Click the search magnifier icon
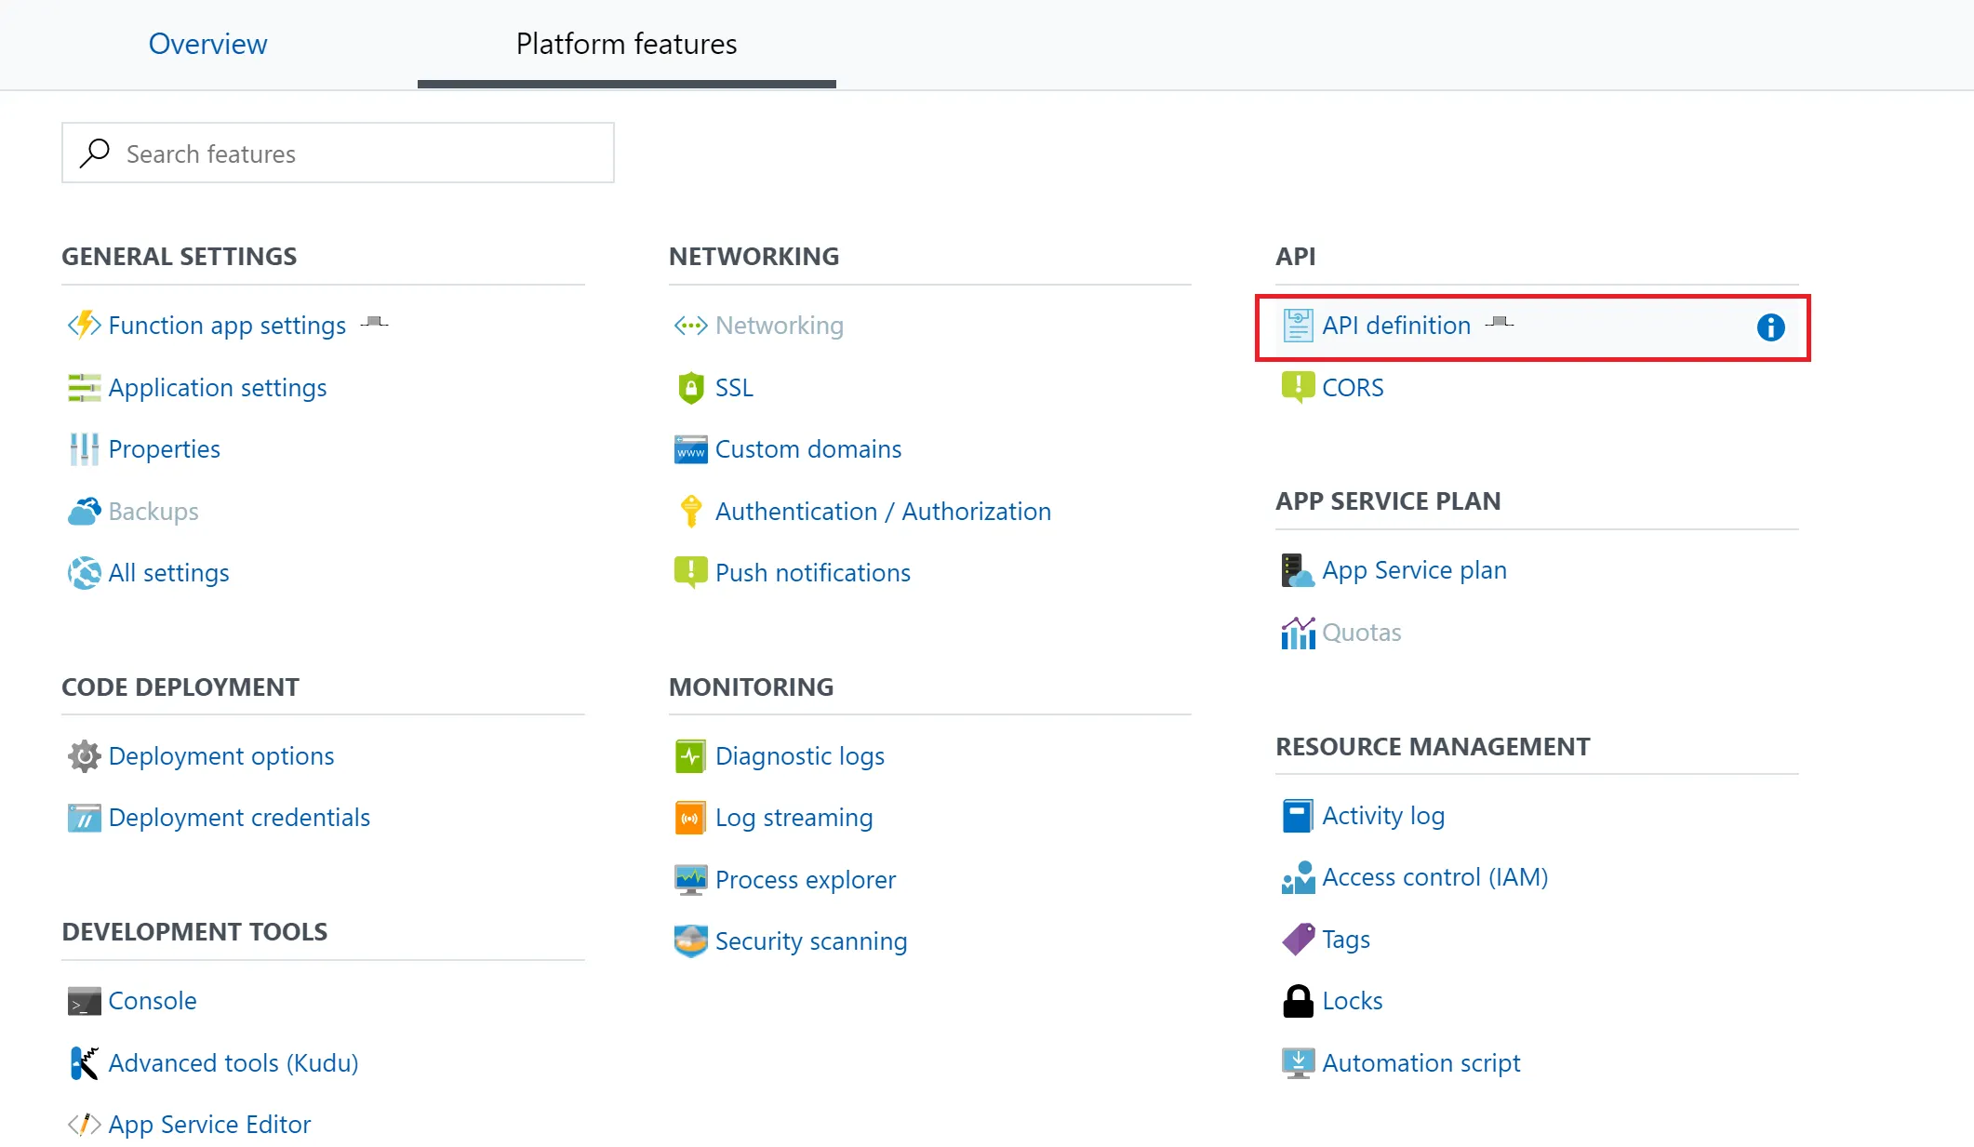 click(x=95, y=153)
